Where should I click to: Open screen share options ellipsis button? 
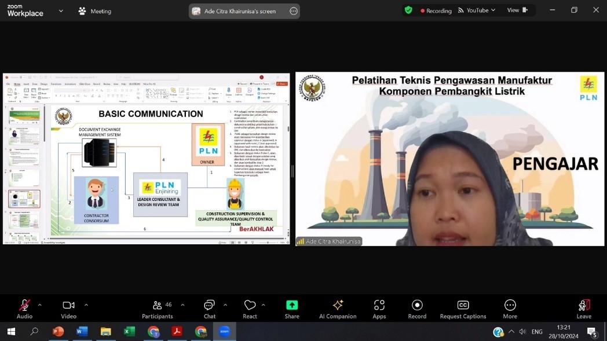point(294,11)
